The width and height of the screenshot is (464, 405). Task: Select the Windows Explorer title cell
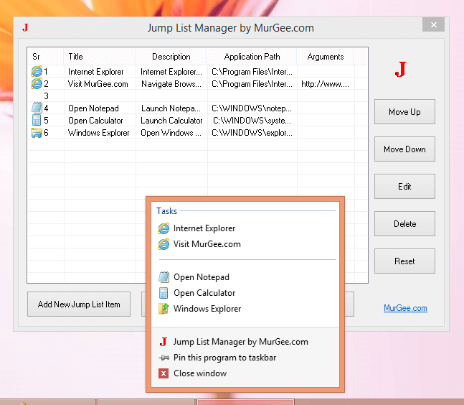click(99, 133)
